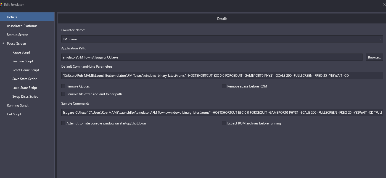386x178 pixels.
Task: Open the Emulator Name dropdown arrow
Action: pos(380,39)
